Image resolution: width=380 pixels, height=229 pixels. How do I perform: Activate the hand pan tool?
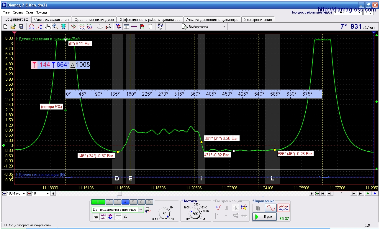(x=48, y=27)
